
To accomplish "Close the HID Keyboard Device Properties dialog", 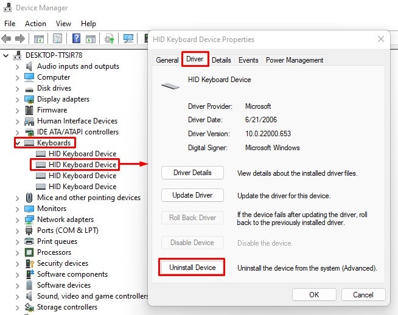I will coord(381,39).
